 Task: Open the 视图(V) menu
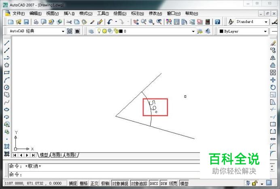pos(52,13)
